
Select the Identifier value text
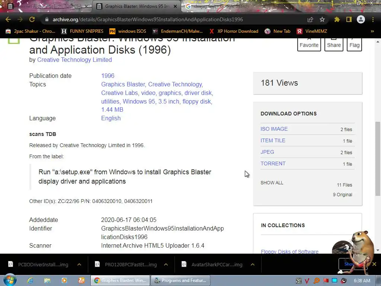pos(162,233)
